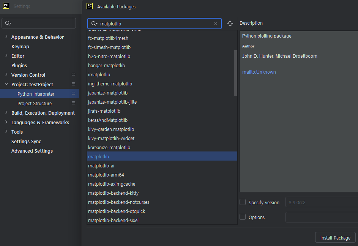Click the project-level icon beside Python Interpreter
This screenshot has width=358, height=246.
click(x=73, y=93)
